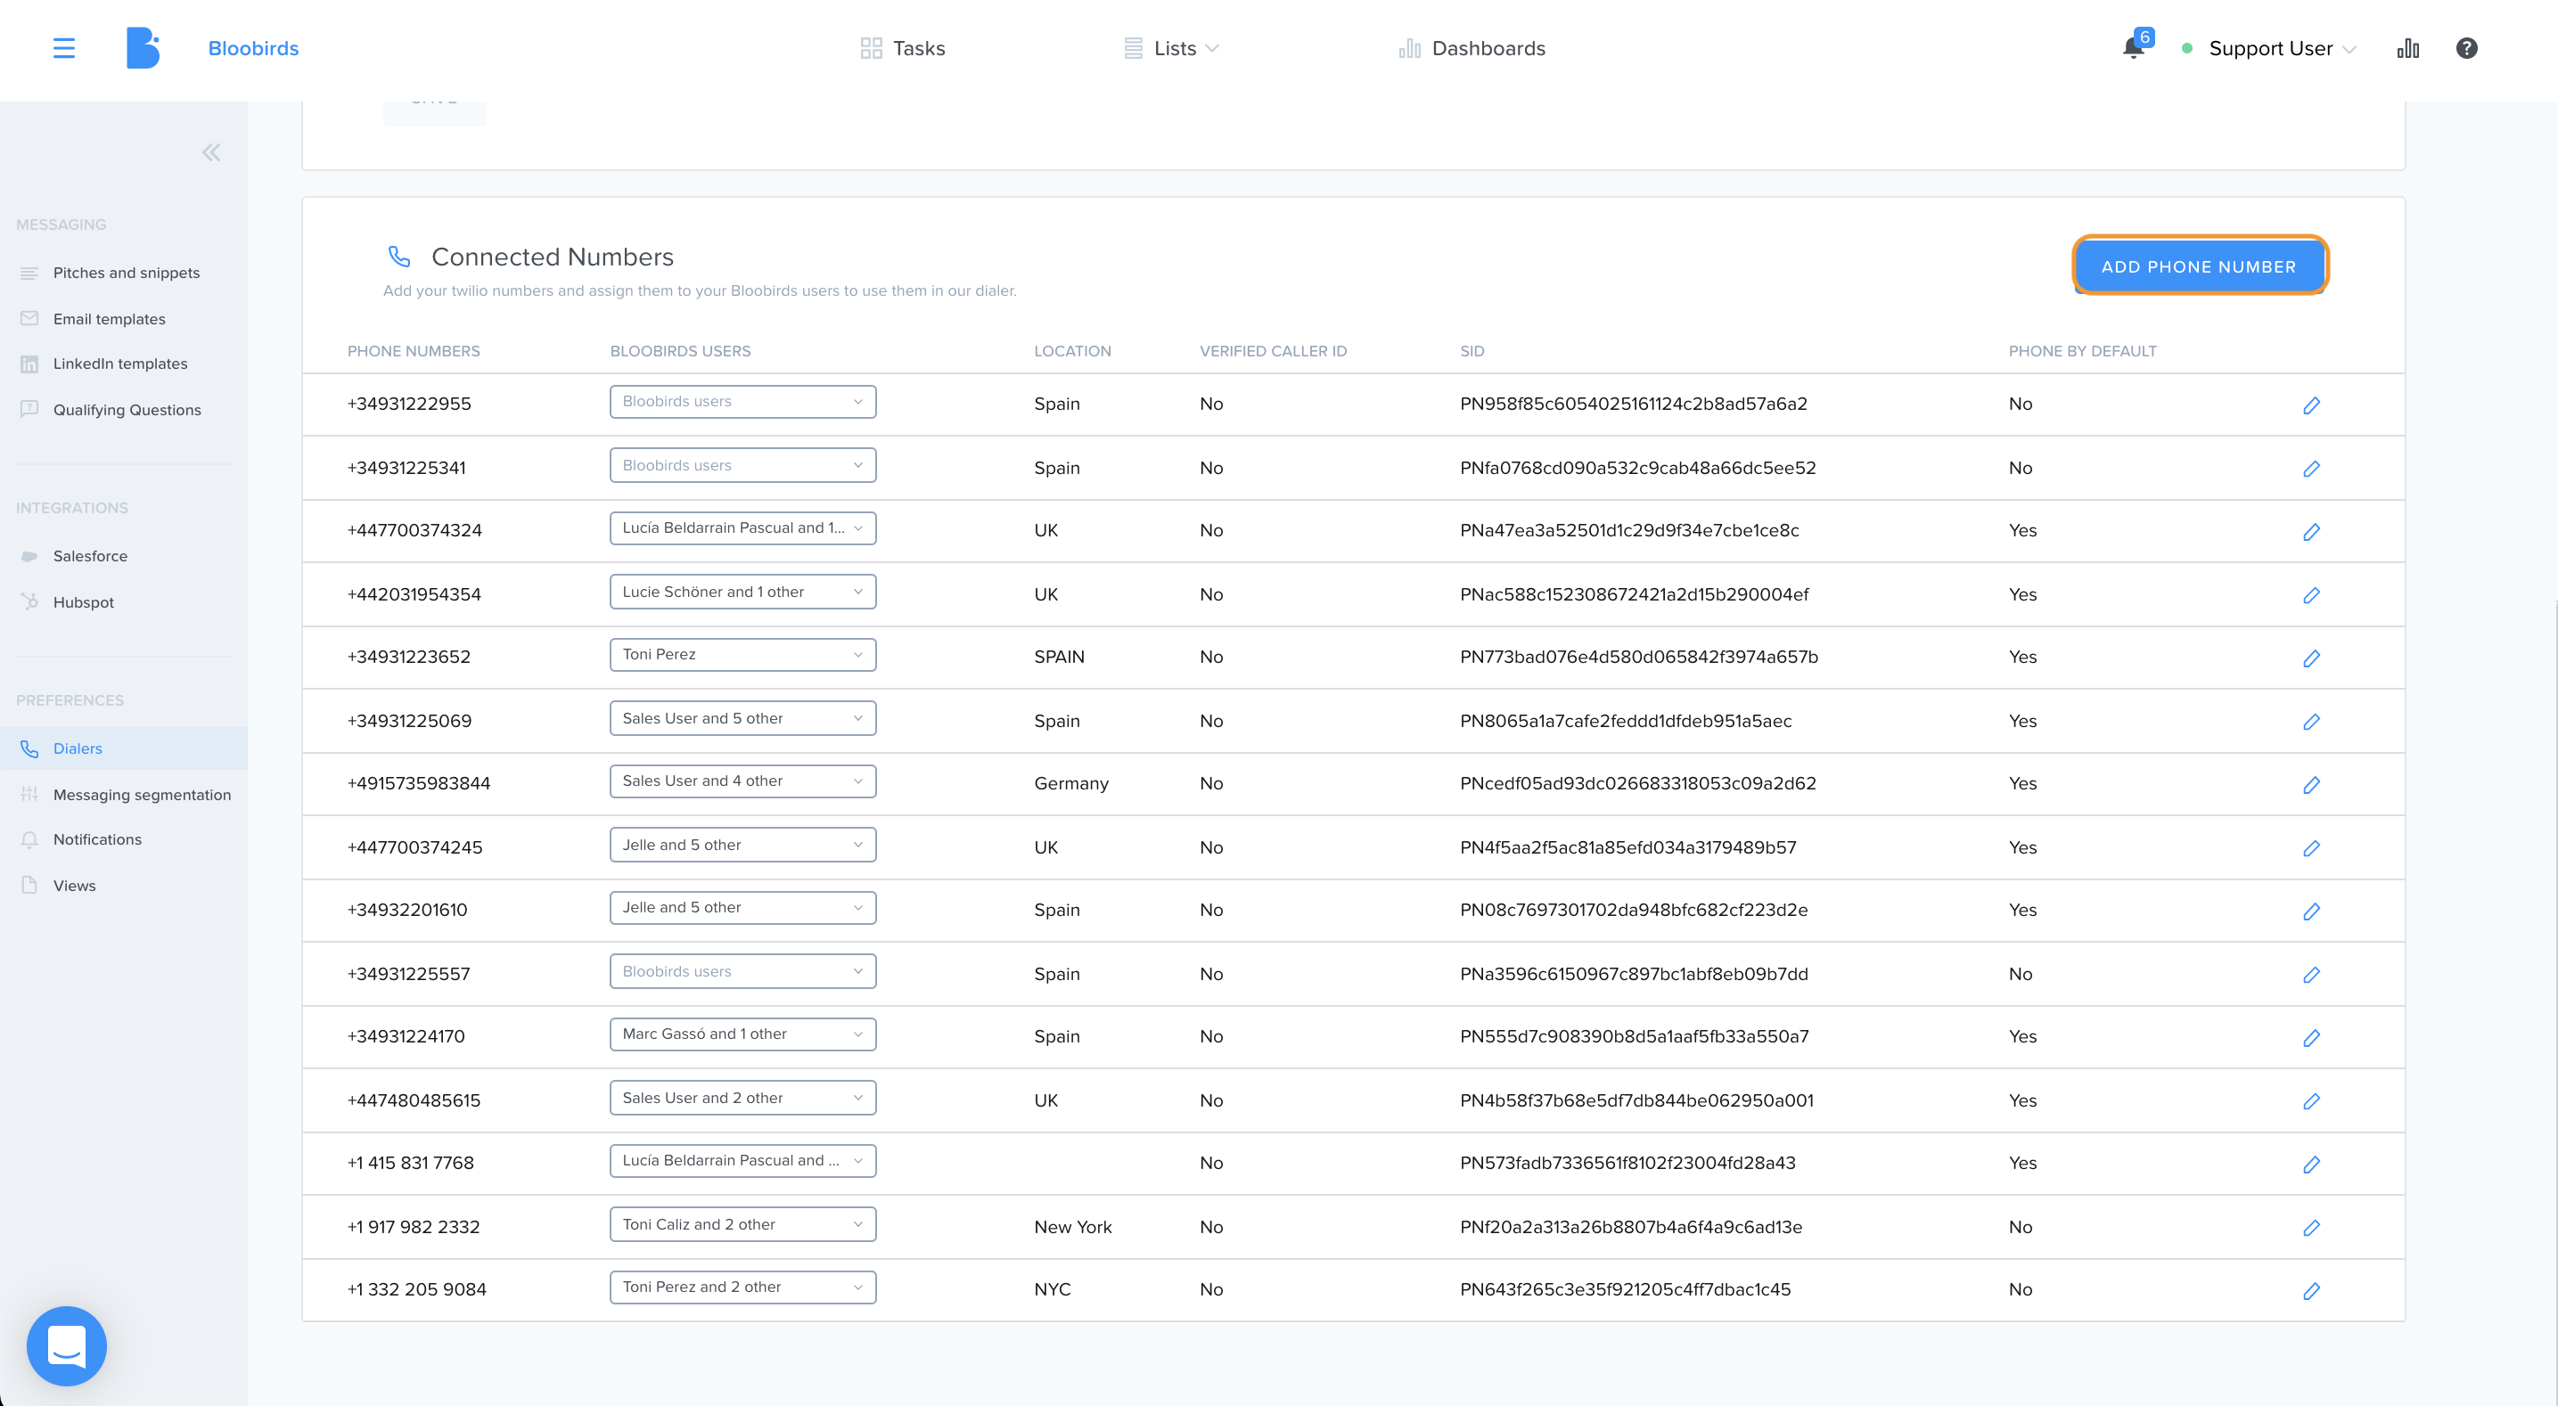2558x1406 pixels.
Task: Open Dashboards in the top navigation
Action: pyautogui.click(x=1472, y=47)
